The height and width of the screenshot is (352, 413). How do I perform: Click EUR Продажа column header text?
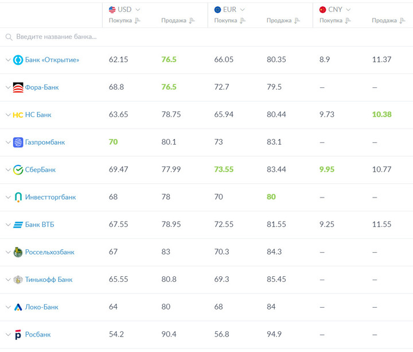pos(279,21)
